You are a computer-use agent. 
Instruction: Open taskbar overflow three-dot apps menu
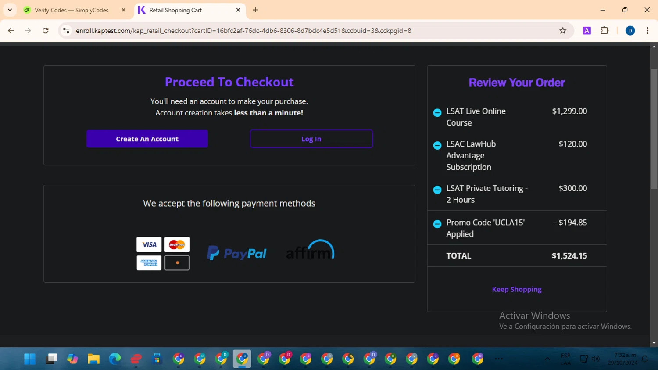[x=499, y=359]
